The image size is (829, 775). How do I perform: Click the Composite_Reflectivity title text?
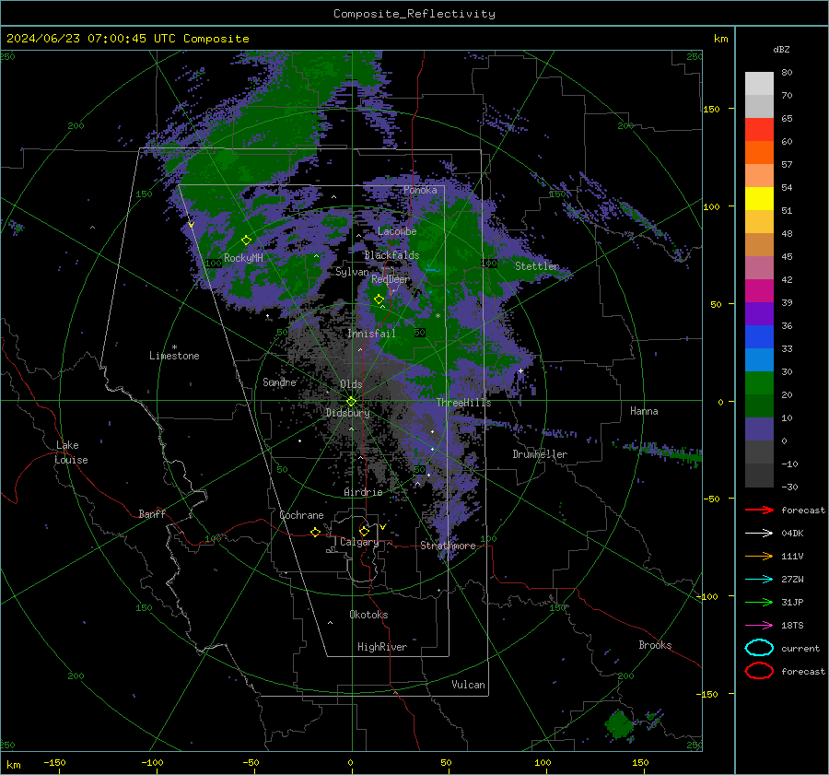[414, 14]
